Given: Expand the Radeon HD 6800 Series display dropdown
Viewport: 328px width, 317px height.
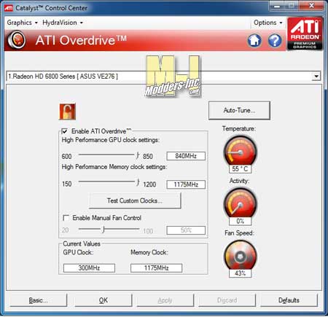Looking at the screenshot, I should 316,77.
